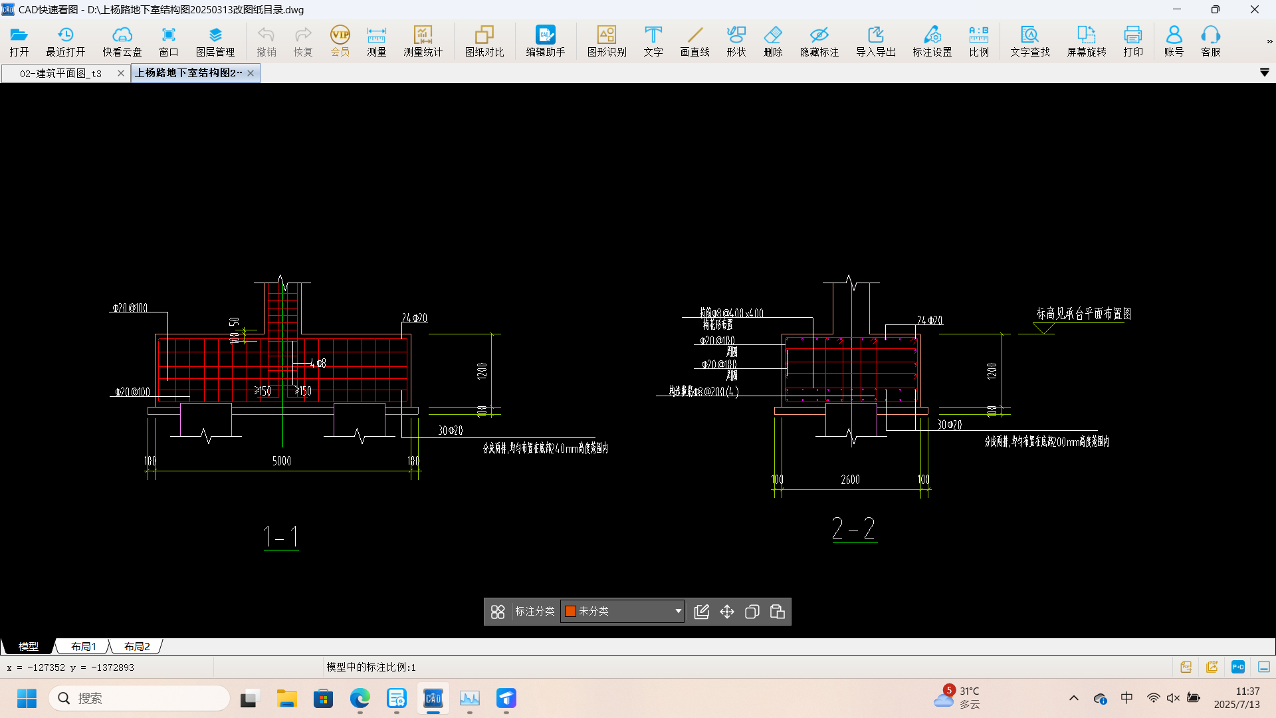Expand the tab list arrow at right
The width and height of the screenshot is (1276, 718).
1264,72
